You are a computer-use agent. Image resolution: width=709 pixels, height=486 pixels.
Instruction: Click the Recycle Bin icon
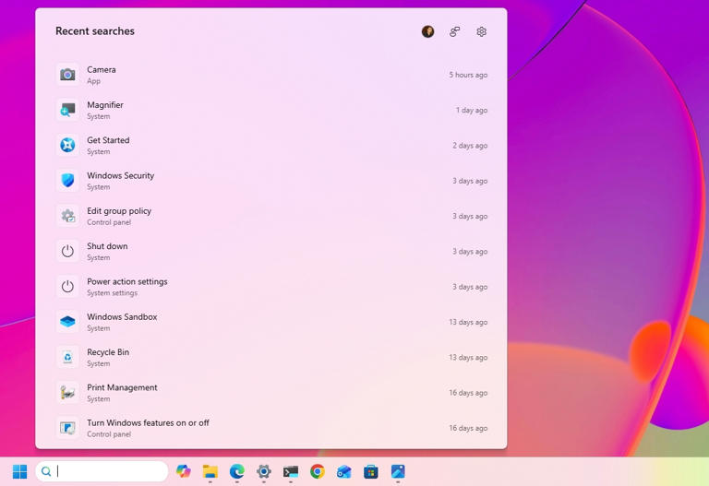point(67,357)
